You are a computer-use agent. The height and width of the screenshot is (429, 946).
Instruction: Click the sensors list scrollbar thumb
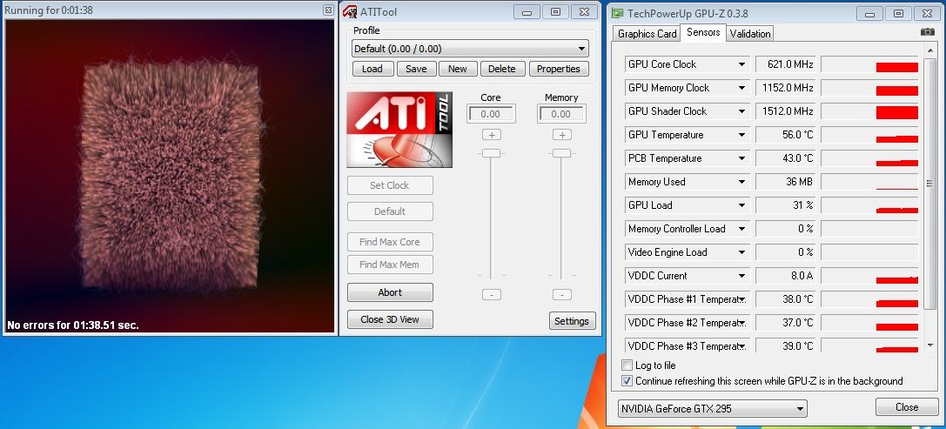929,183
